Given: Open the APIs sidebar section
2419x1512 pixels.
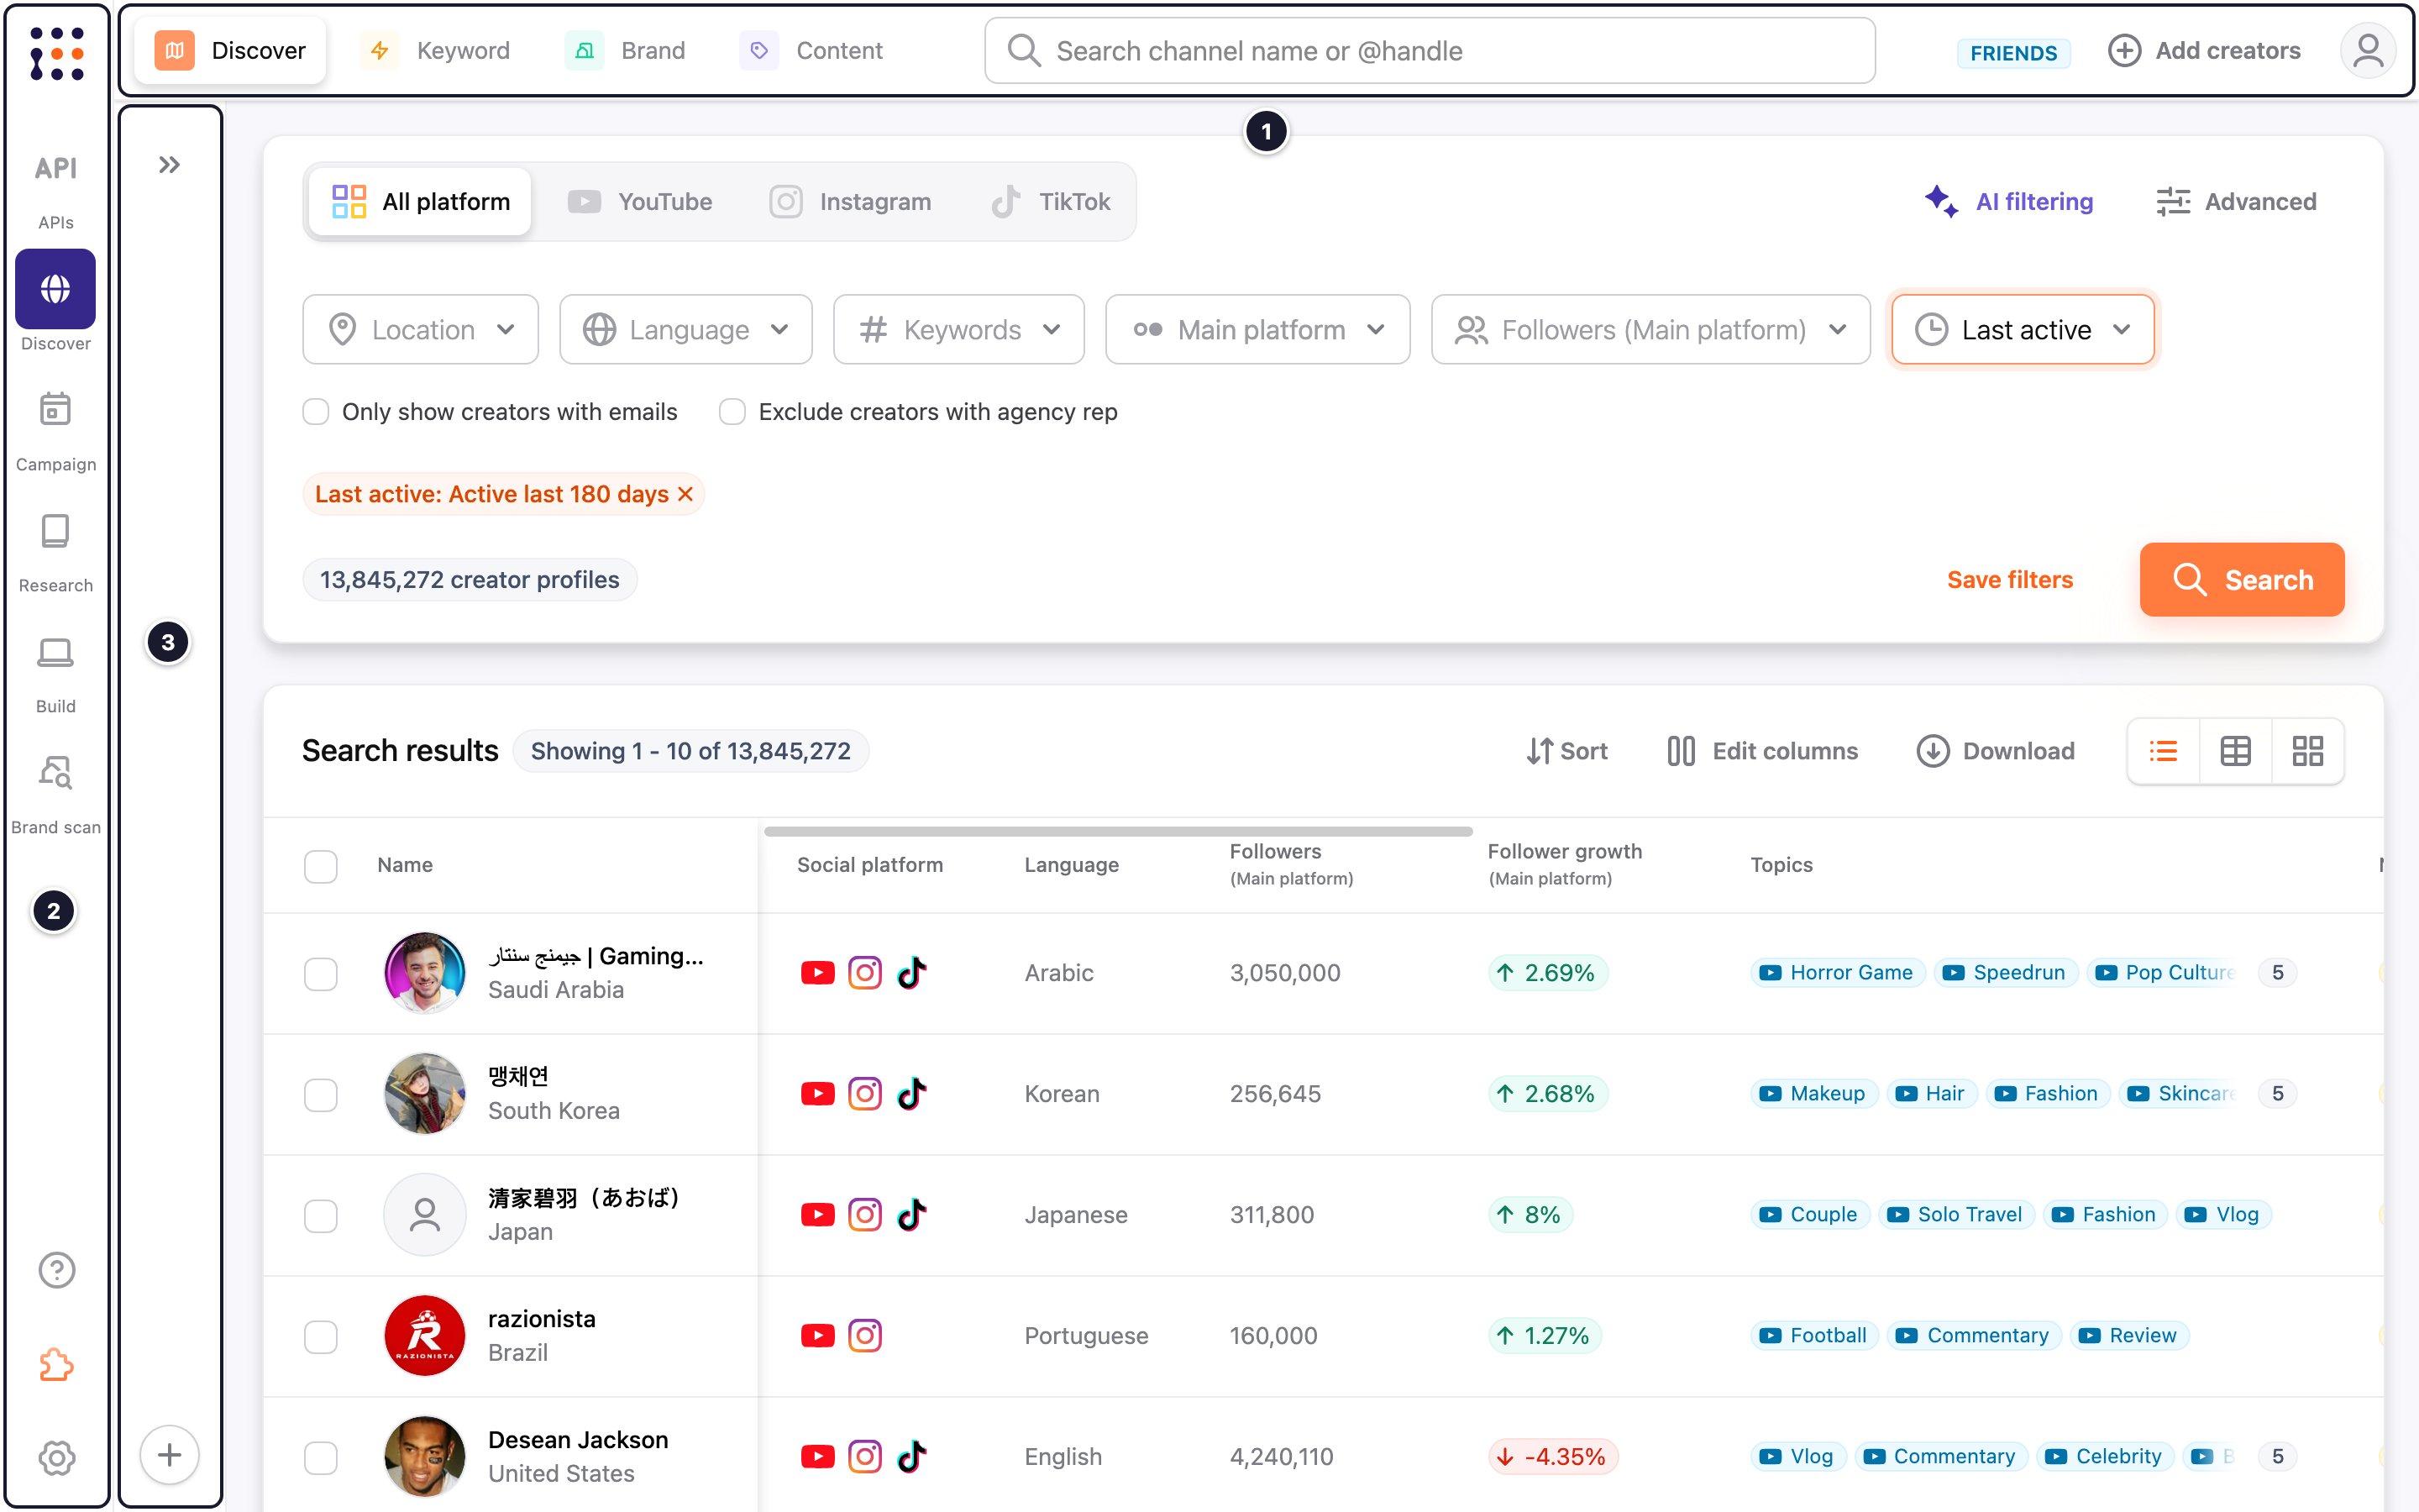Looking at the screenshot, I should (x=56, y=189).
